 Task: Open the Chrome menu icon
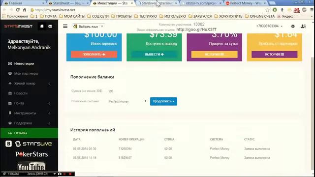(312, 10)
